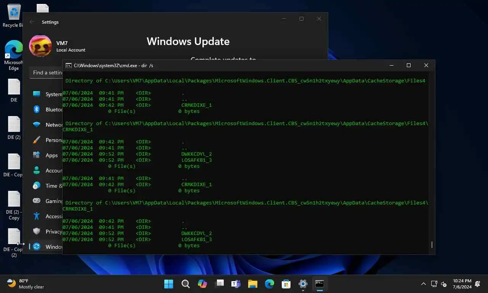
Task: Click the Find a setting search box
Action: pyautogui.click(x=46, y=72)
